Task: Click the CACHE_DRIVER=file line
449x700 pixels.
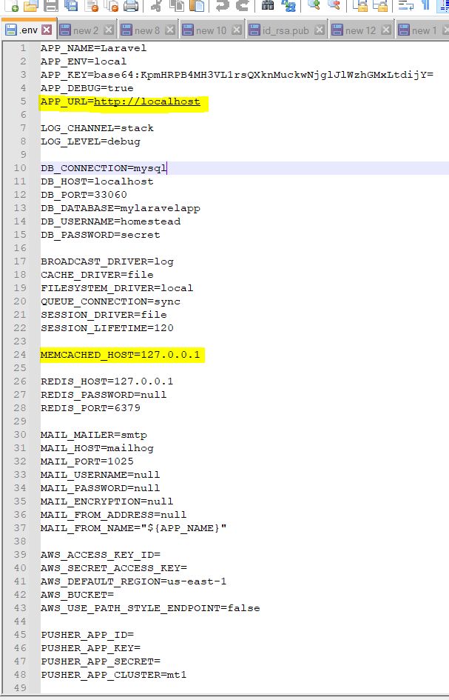Action: [x=97, y=275]
